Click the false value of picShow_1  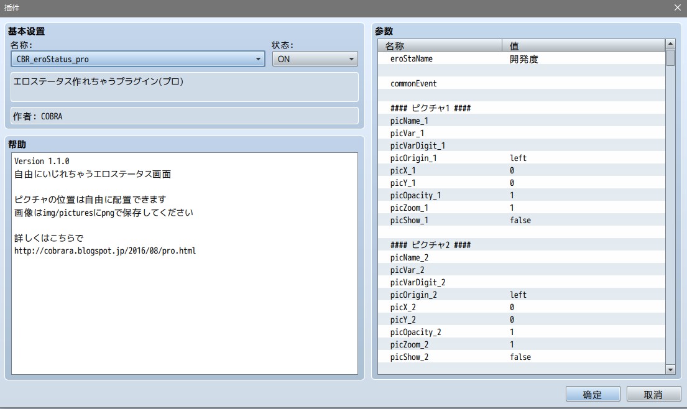coord(520,220)
